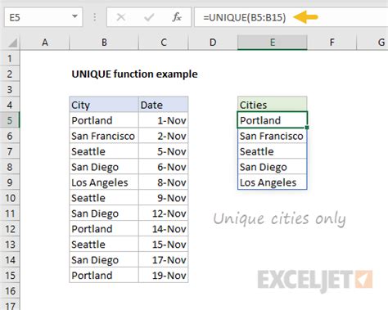Select Portland in row 12
This screenshot has height=310, width=388.
point(104,229)
